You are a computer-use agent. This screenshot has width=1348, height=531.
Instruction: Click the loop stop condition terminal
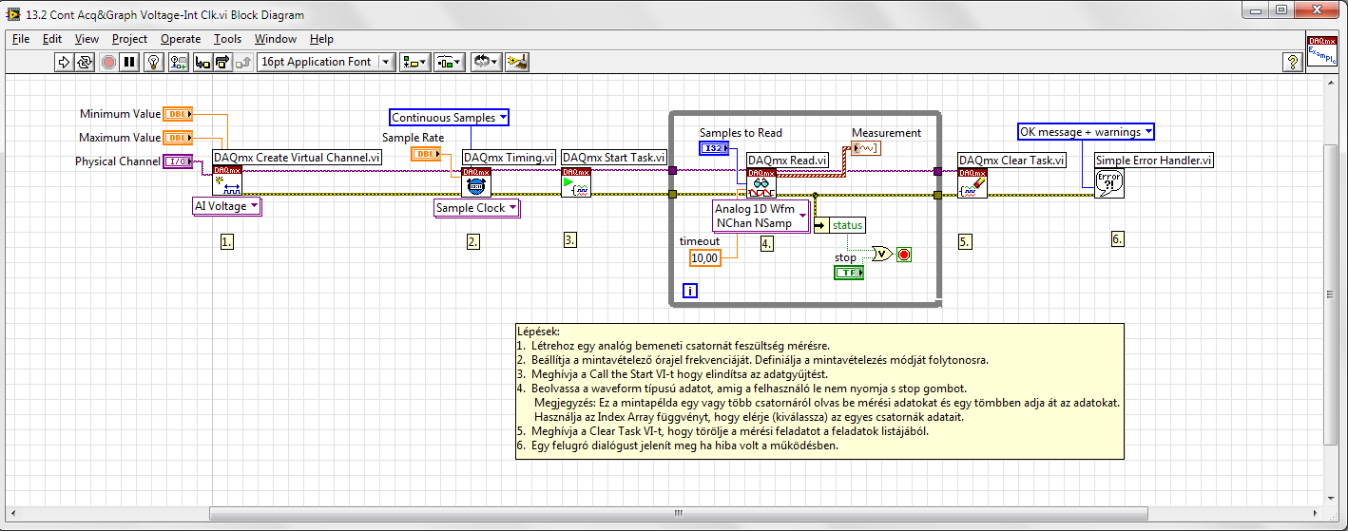pos(904,255)
